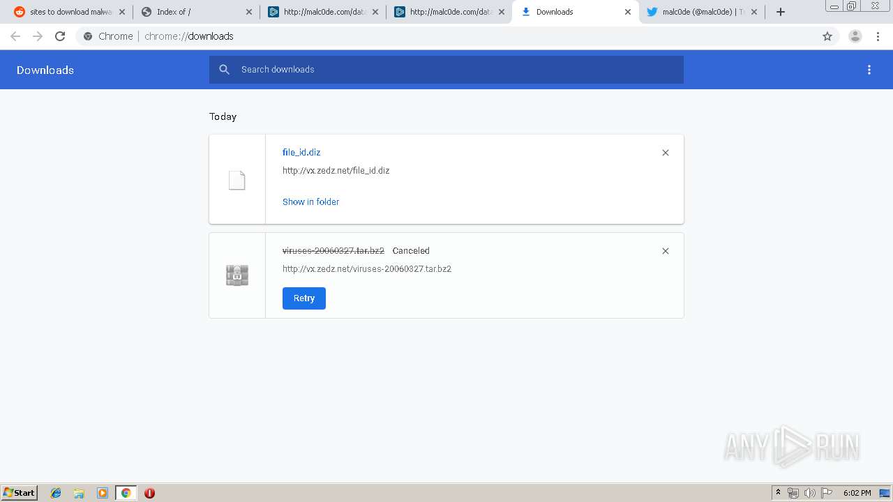Open a new tab with plus button
893x502 pixels.
[x=781, y=12]
